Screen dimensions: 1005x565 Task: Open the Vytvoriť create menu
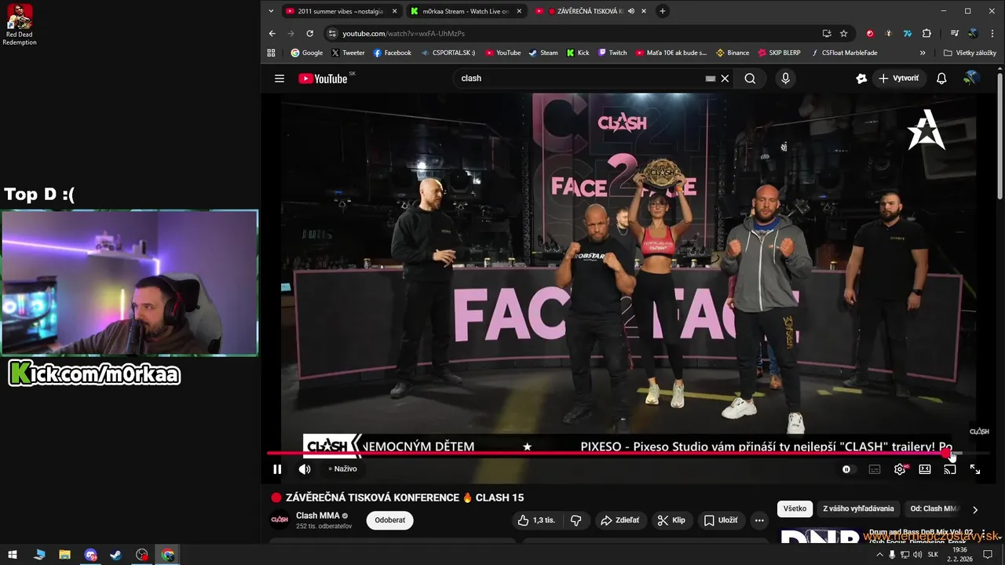tap(898, 78)
